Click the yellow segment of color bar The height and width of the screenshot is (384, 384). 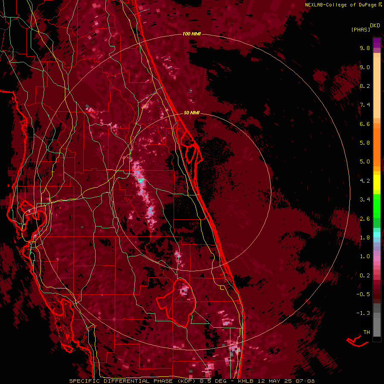(377, 183)
